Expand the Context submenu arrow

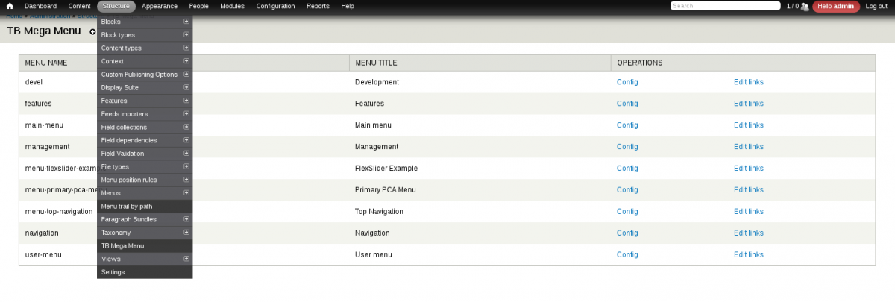pos(186,61)
